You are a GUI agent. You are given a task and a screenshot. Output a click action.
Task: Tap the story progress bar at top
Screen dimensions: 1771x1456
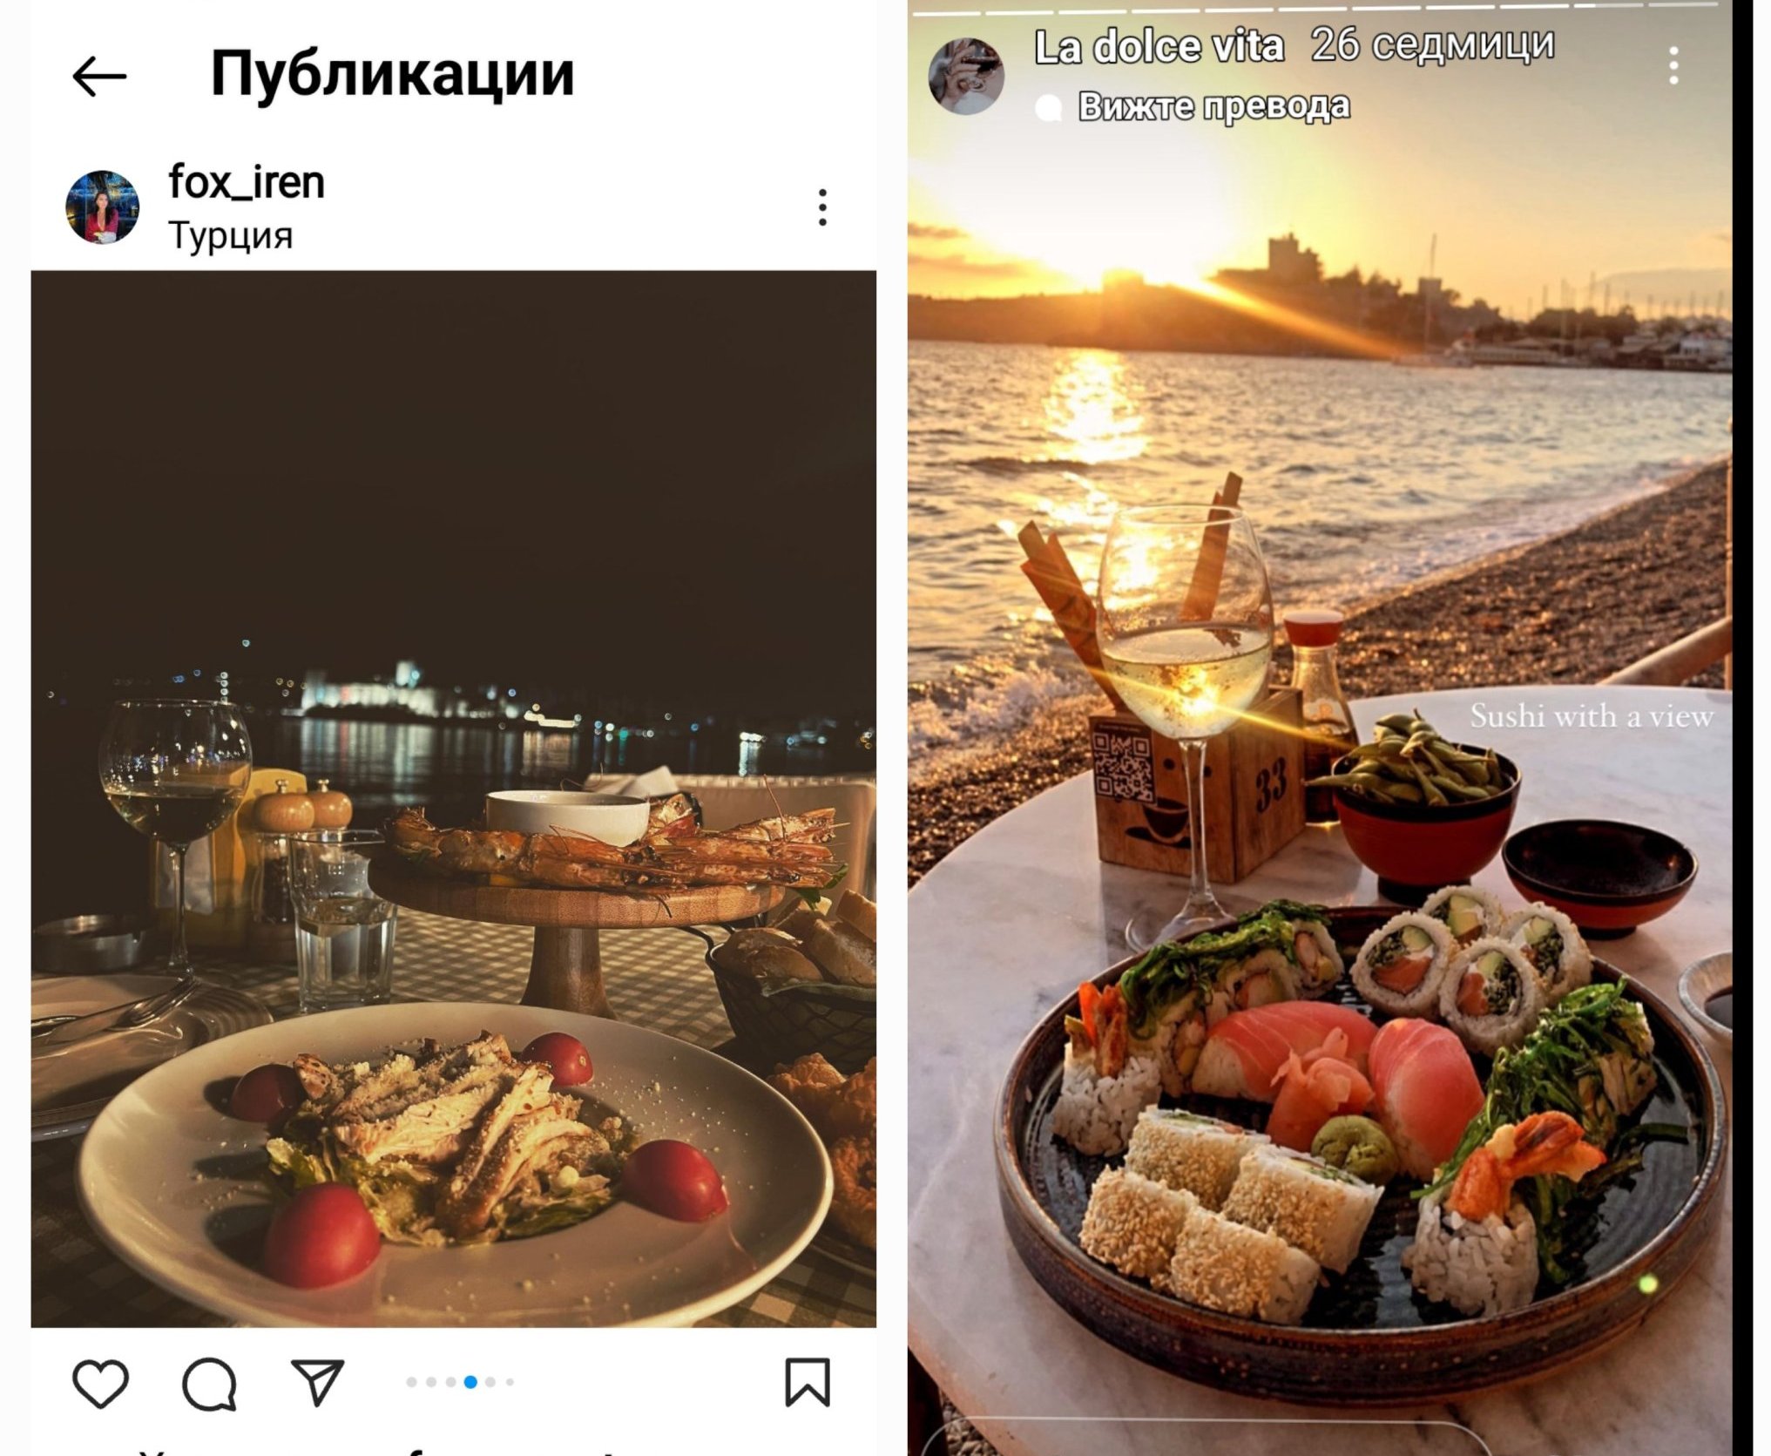tap(1320, 9)
